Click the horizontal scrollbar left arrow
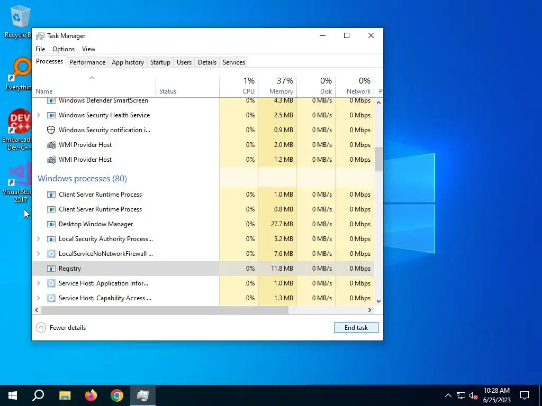The height and width of the screenshot is (406, 542). 37,310
